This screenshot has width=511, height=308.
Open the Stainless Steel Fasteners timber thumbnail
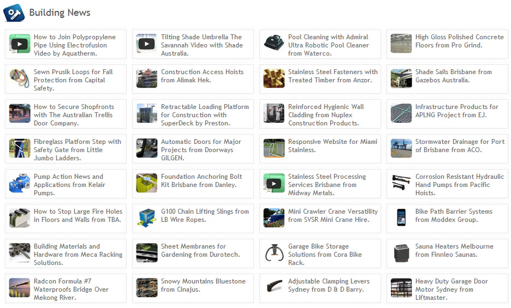pyautogui.click(x=274, y=78)
